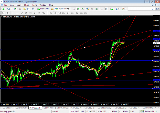Select the MN timeframe button
This screenshot has width=160, height=113.
[86, 13]
